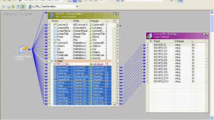Screen dimensions: 214x120
Task: Select the NEWFIELD1 target field
Action: 160,48
